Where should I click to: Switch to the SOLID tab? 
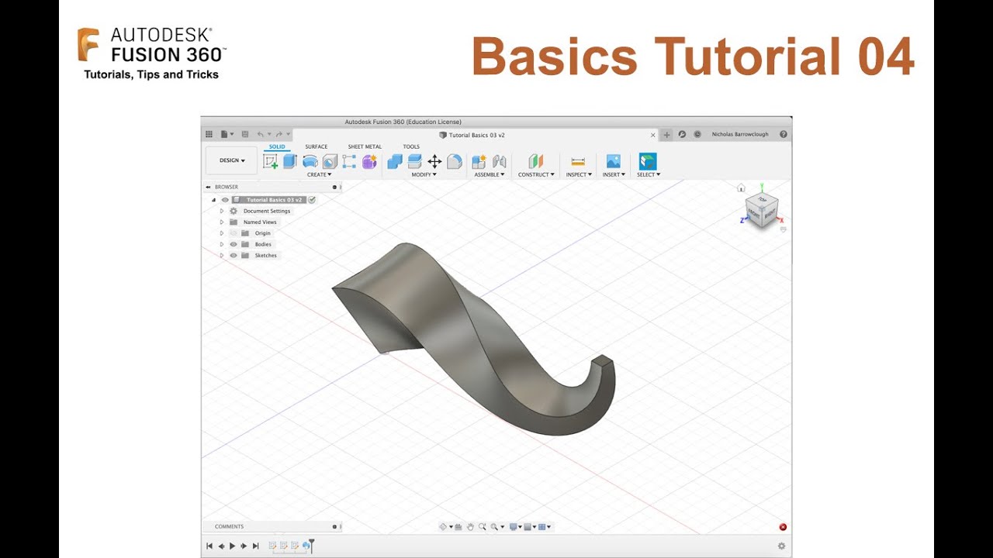click(277, 146)
